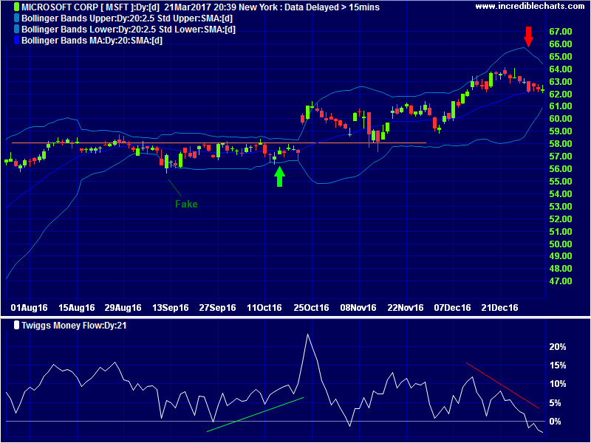Click the green 'Fake' annotation label
This screenshot has height=443, width=591.
[x=186, y=205]
